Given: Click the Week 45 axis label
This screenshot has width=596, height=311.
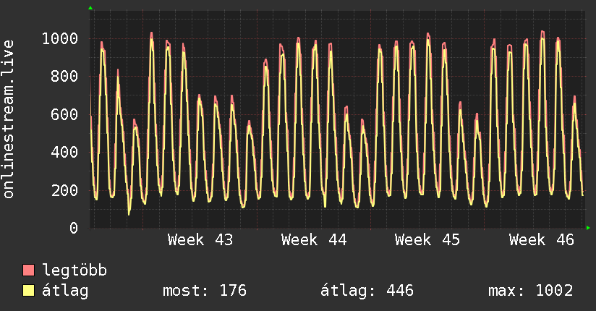Looking at the screenshot, I should click(x=427, y=240).
